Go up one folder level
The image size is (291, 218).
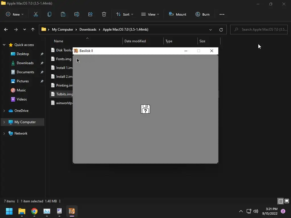coord(33,30)
